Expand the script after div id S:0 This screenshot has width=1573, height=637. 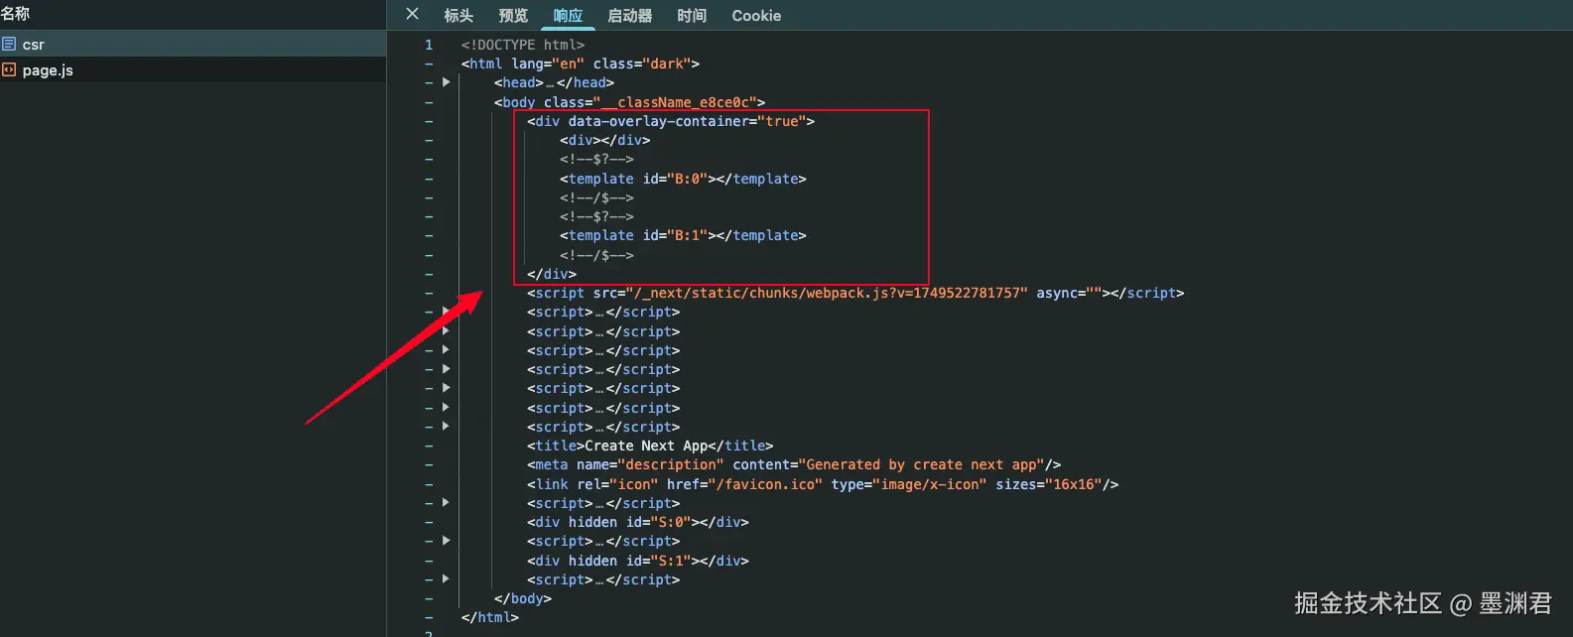446,541
